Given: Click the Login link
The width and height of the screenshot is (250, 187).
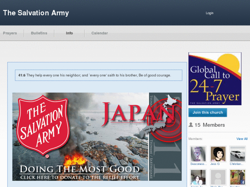Looking at the screenshot, I should pyautogui.click(x=209, y=13).
